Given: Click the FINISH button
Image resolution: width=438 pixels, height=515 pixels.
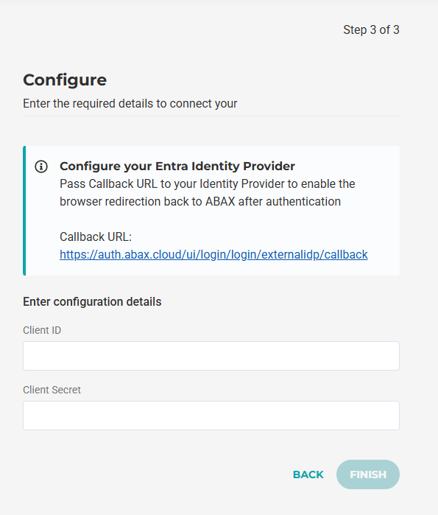Looking at the screenshot, I should pos(368,474).
